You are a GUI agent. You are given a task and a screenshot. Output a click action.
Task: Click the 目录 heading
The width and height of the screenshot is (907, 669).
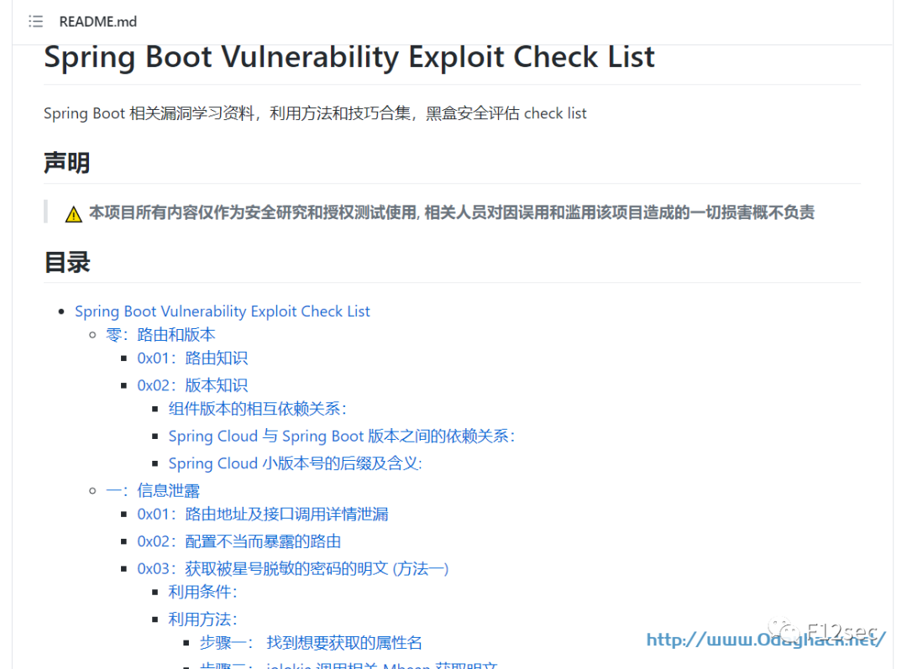(x=67, y=262)
